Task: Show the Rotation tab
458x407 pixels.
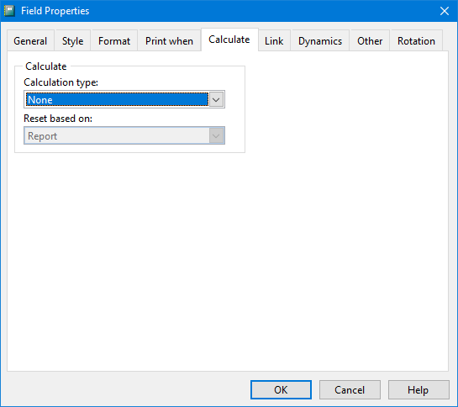Action: coord(417,41)
